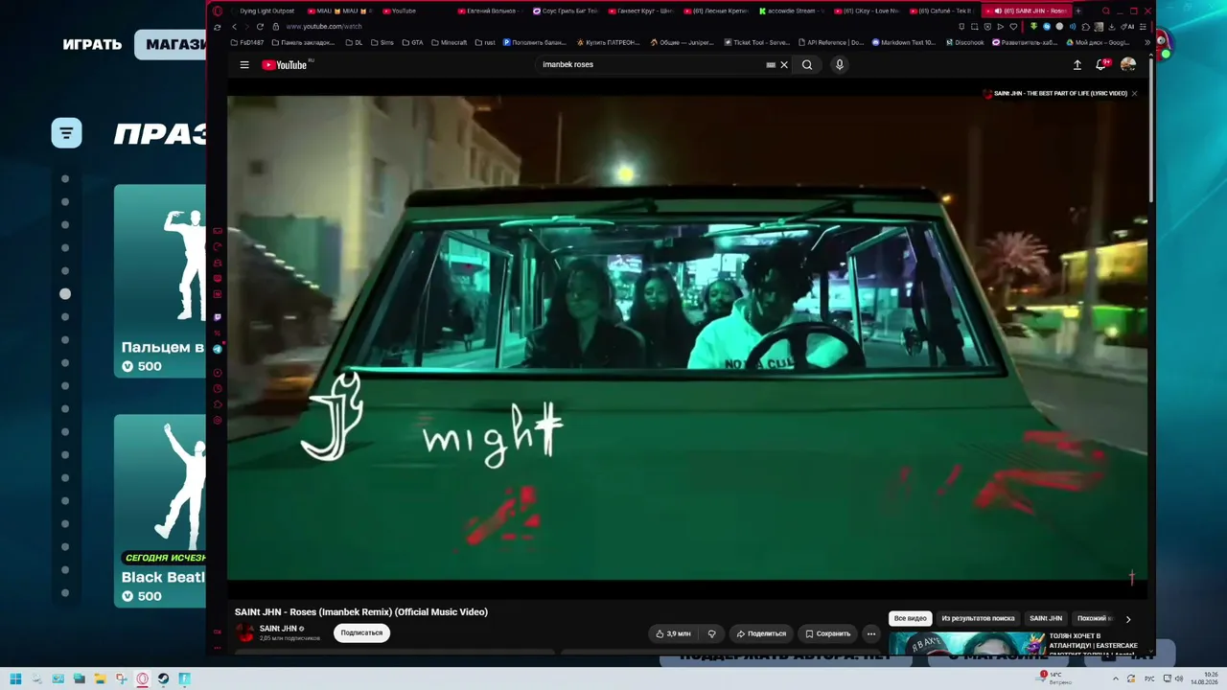The image size is (1227, 690).
Task: Click the imanbek roses search field
Action: (x=652, y=65)
